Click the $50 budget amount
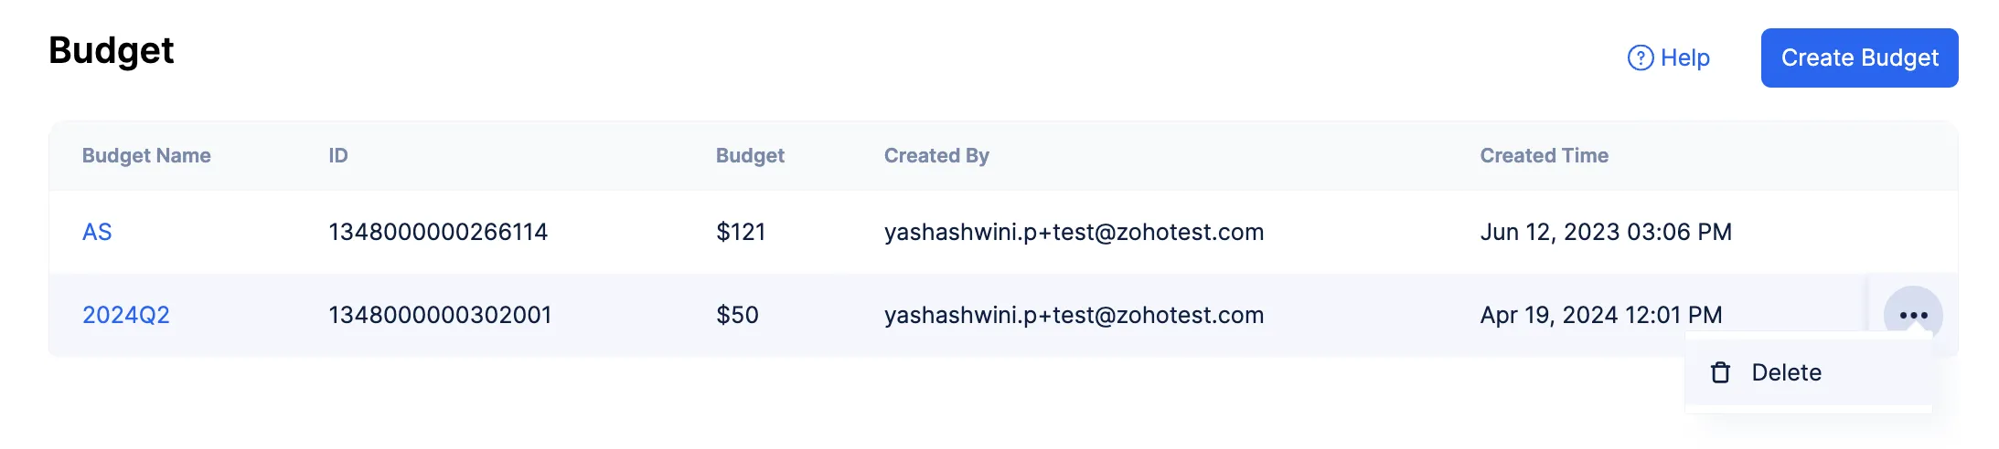Screen dimensions: 1999x449 pos(737,315)
